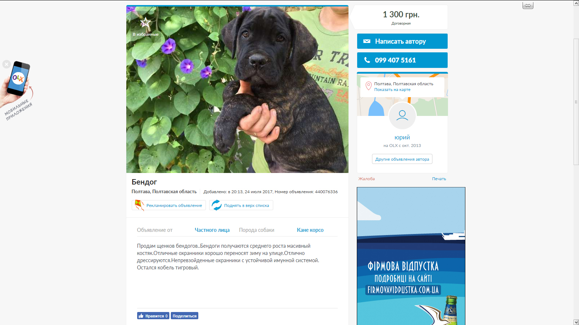Image resolution: width=579 pixels, height=325 pixels.
Task: Open seller юрий avatar icon
Action: point(402,116)
